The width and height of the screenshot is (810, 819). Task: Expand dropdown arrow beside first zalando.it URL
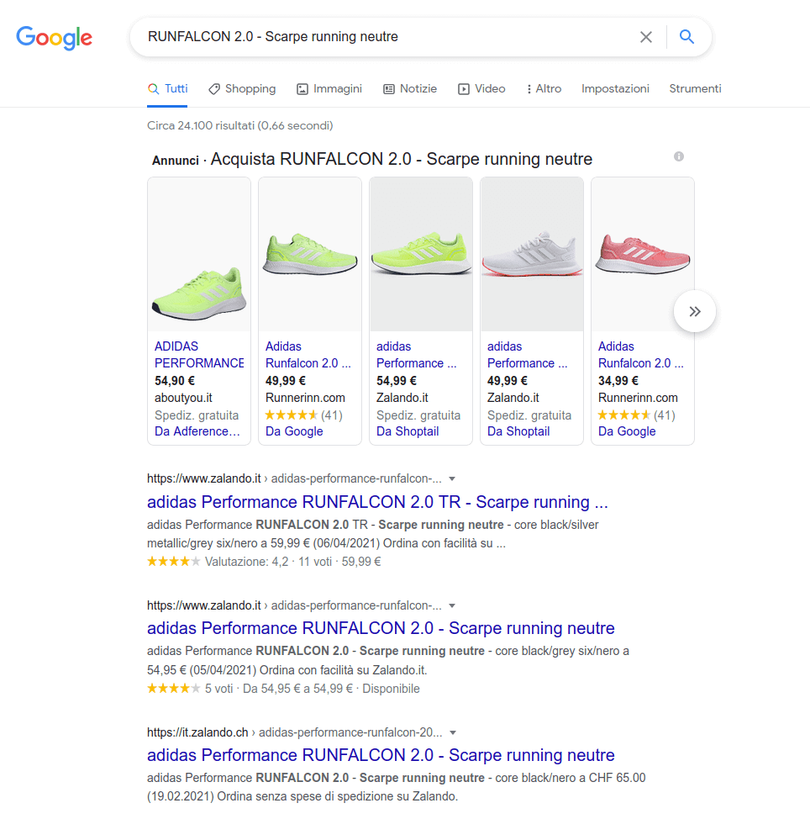[x=453, y=478]
